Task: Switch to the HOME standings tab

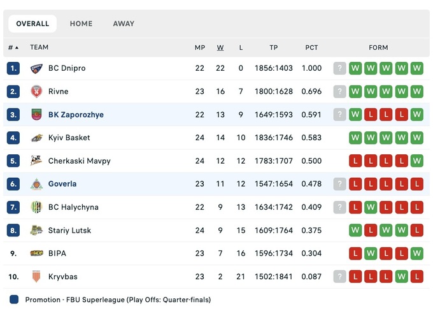Action: (81, 24)
